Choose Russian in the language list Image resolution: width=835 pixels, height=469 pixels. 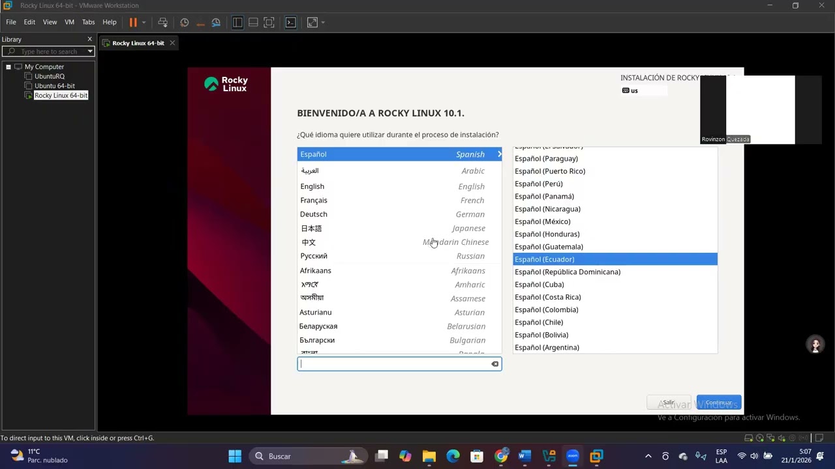click(x=399, y=256)
